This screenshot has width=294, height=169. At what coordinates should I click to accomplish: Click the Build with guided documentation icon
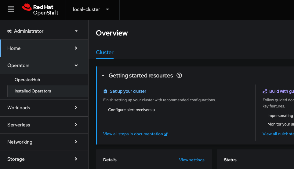coord(265,91)
